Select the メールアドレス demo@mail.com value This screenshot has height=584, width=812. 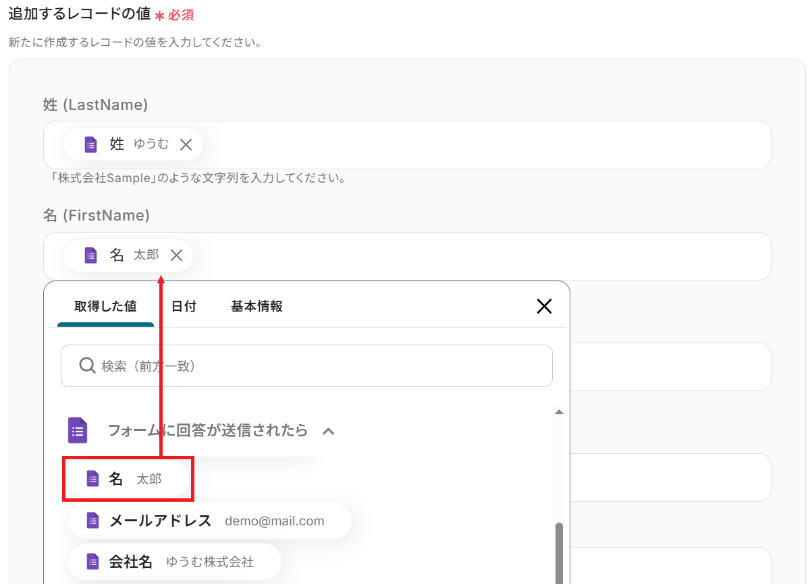[x=209, y=521]
